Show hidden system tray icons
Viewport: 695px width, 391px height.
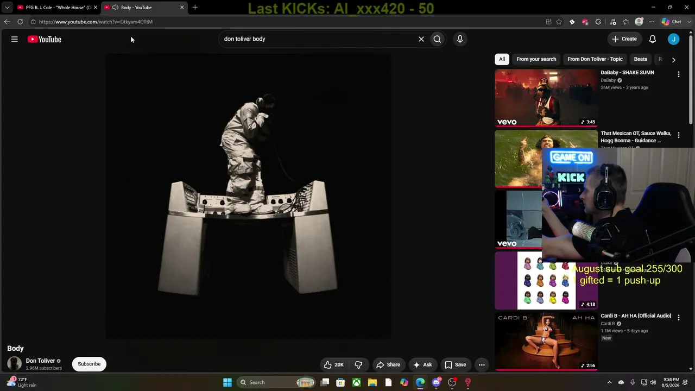pos(609,382)
